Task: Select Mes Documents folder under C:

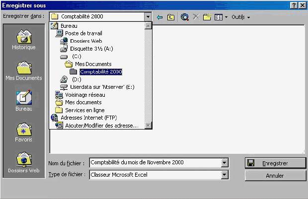Action: pos(88,64)
